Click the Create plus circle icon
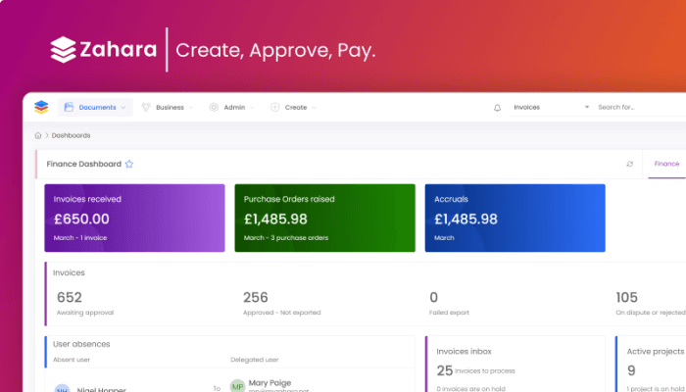This screenshot has width=686, height=392. pyautogui.click(x=274, y=107)
